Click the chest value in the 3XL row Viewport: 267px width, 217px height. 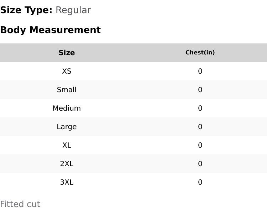pyautogui.click(x=200, y=182)
